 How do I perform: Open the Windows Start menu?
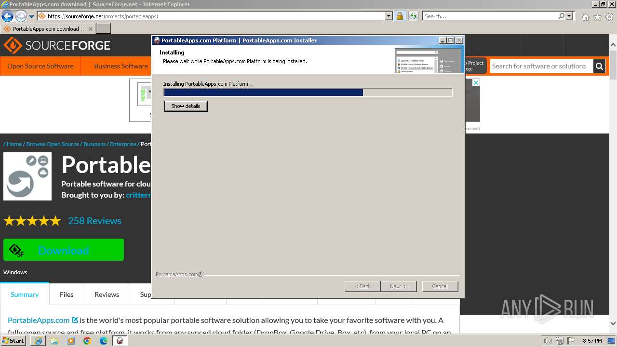(x=13, y=341)
